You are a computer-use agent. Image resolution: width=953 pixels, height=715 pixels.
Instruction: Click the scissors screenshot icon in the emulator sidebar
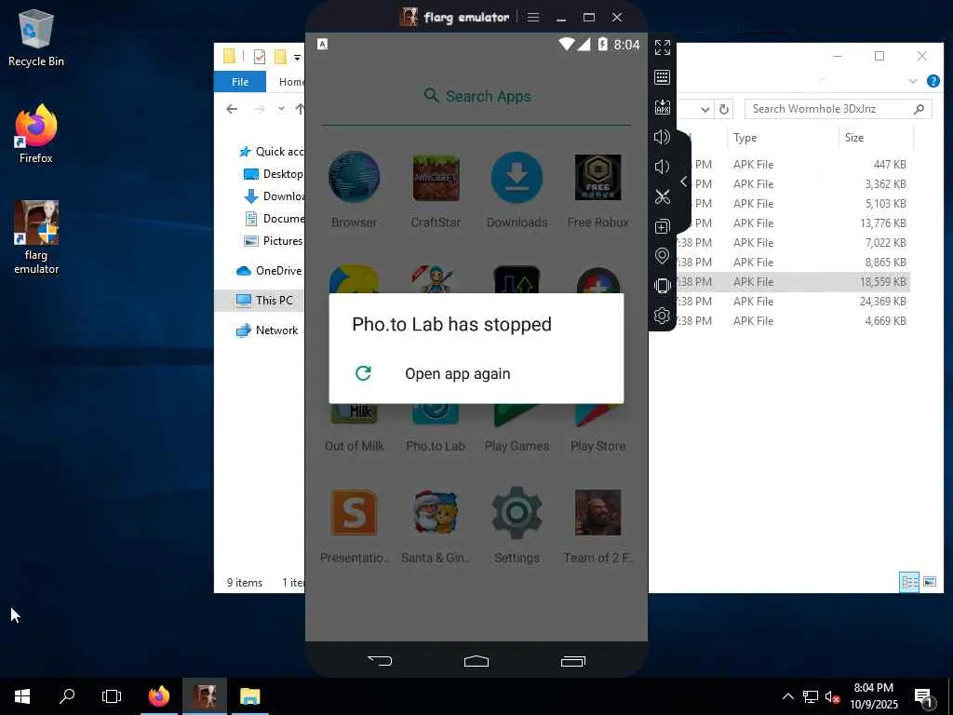pos(663,196)
